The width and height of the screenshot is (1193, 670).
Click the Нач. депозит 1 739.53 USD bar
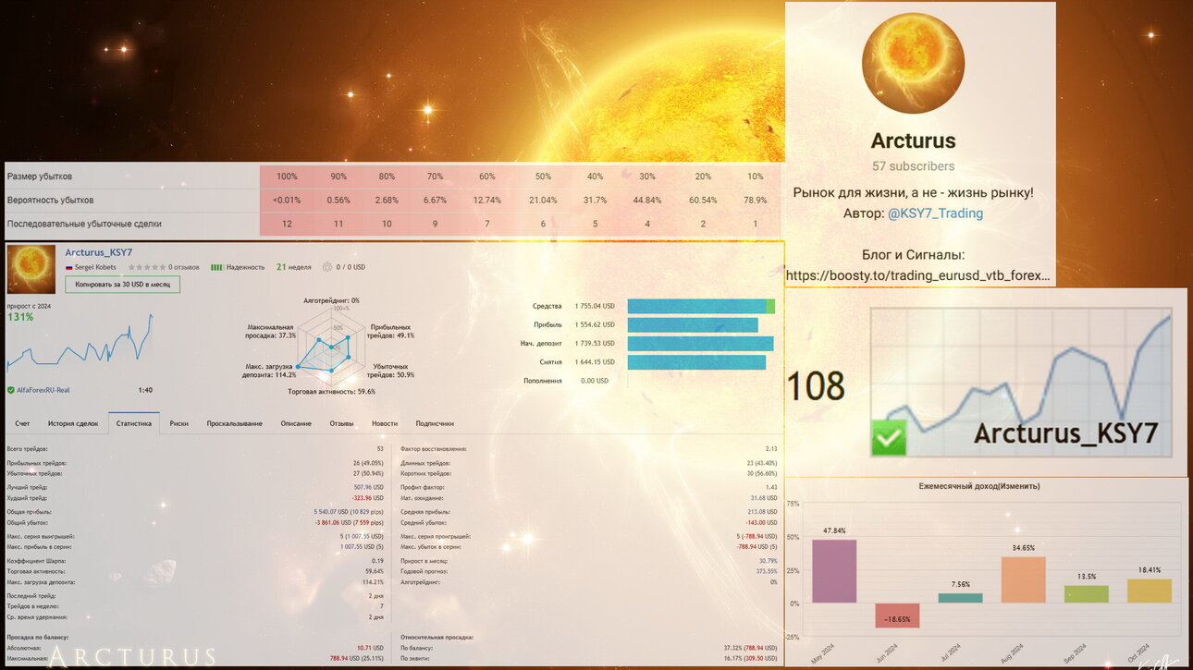coord(700,344)
